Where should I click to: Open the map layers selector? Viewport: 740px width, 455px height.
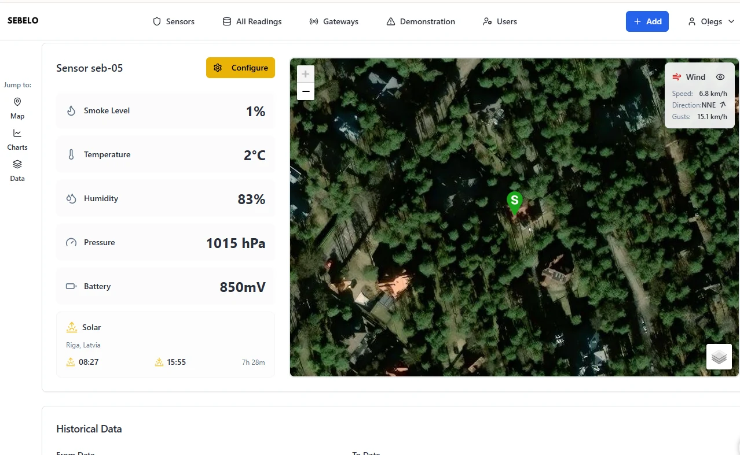coord(719,357)
